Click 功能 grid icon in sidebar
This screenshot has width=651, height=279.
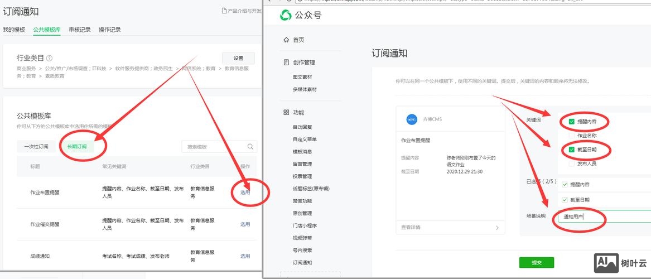coord(286,113)
